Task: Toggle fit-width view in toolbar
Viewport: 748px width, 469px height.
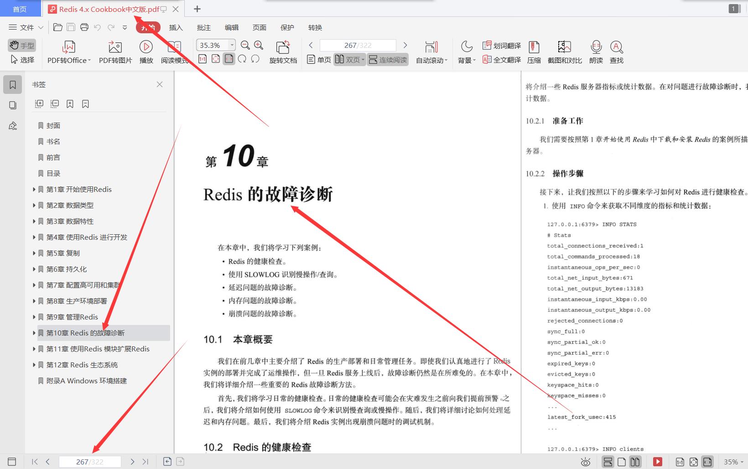Action: tap(229, 59)
